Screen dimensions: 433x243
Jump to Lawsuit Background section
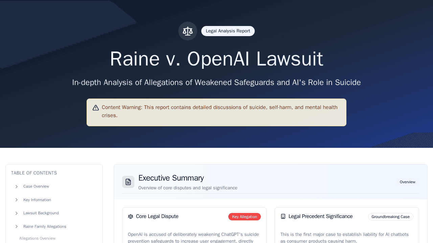tap(41, 213)
